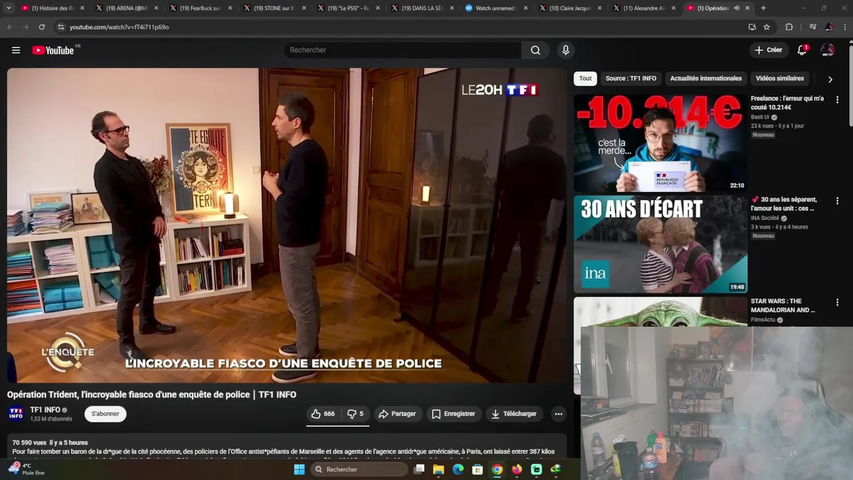
Task: Like the video with thumbs up
Action: 323,414
